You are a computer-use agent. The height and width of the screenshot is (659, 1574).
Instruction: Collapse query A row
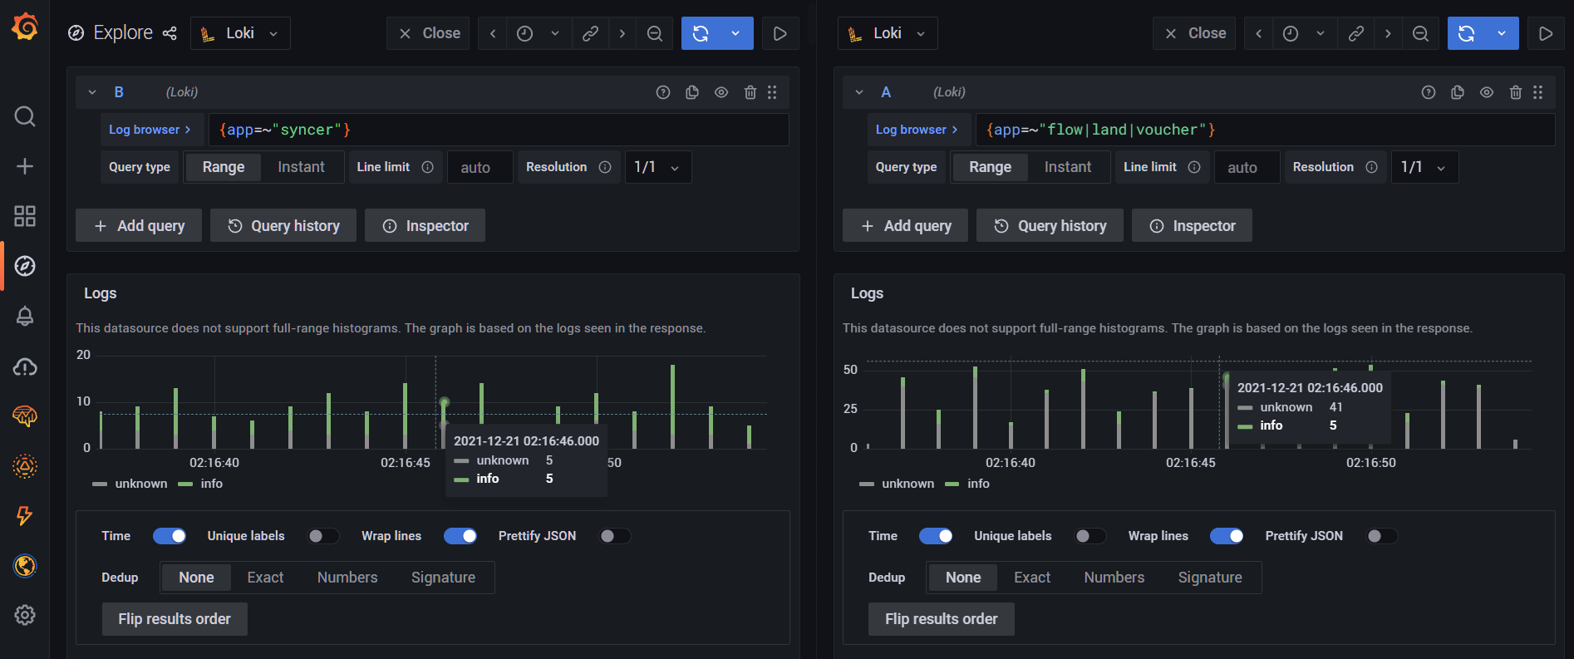pos(859,92)
